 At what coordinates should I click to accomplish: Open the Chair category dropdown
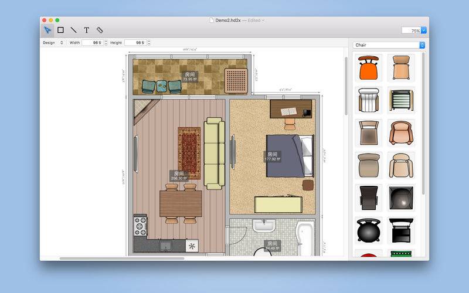[x=389, y=45]
